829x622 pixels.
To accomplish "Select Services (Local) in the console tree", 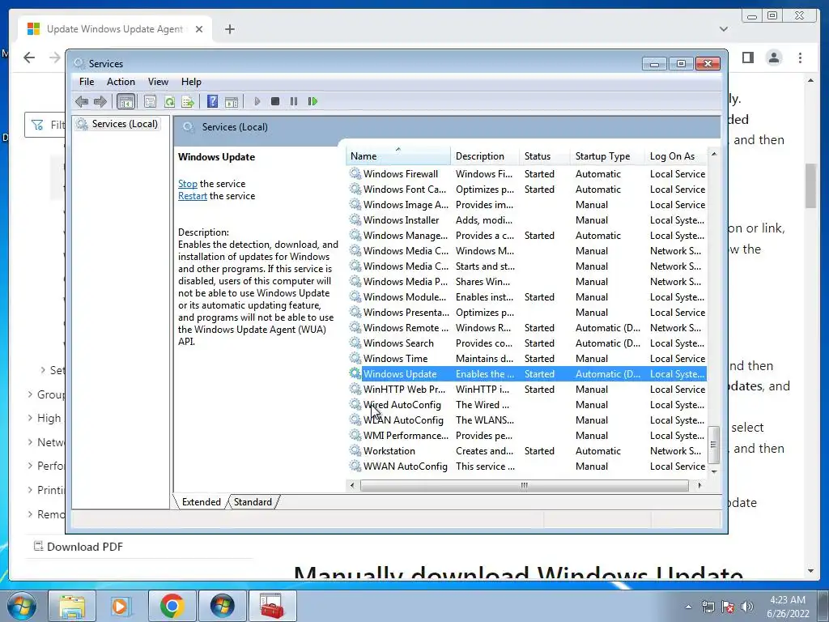I will pyautogui.click(x=124, y=124).
